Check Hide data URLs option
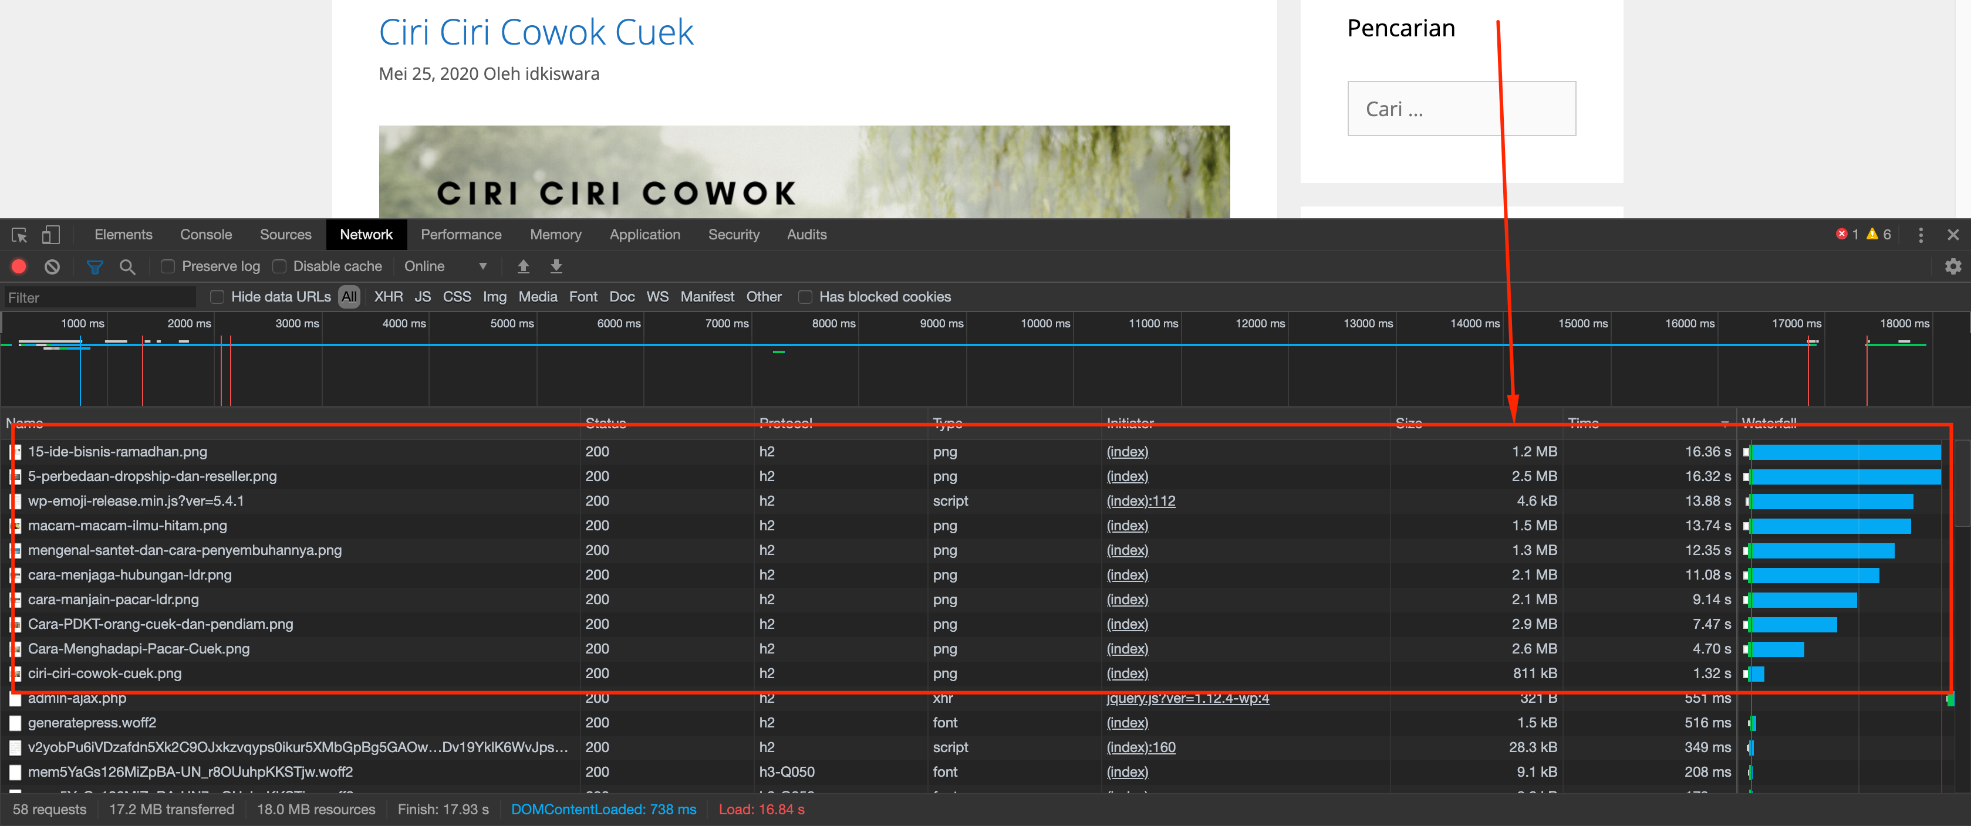 [217, 297]
